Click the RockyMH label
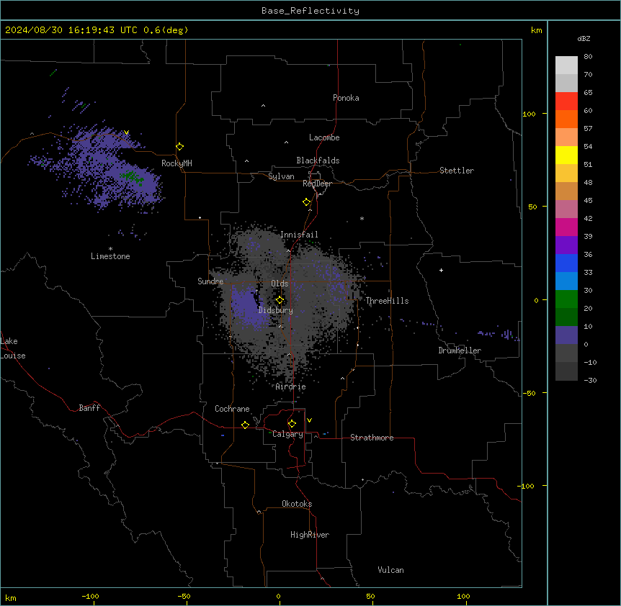 pos(177,163)
